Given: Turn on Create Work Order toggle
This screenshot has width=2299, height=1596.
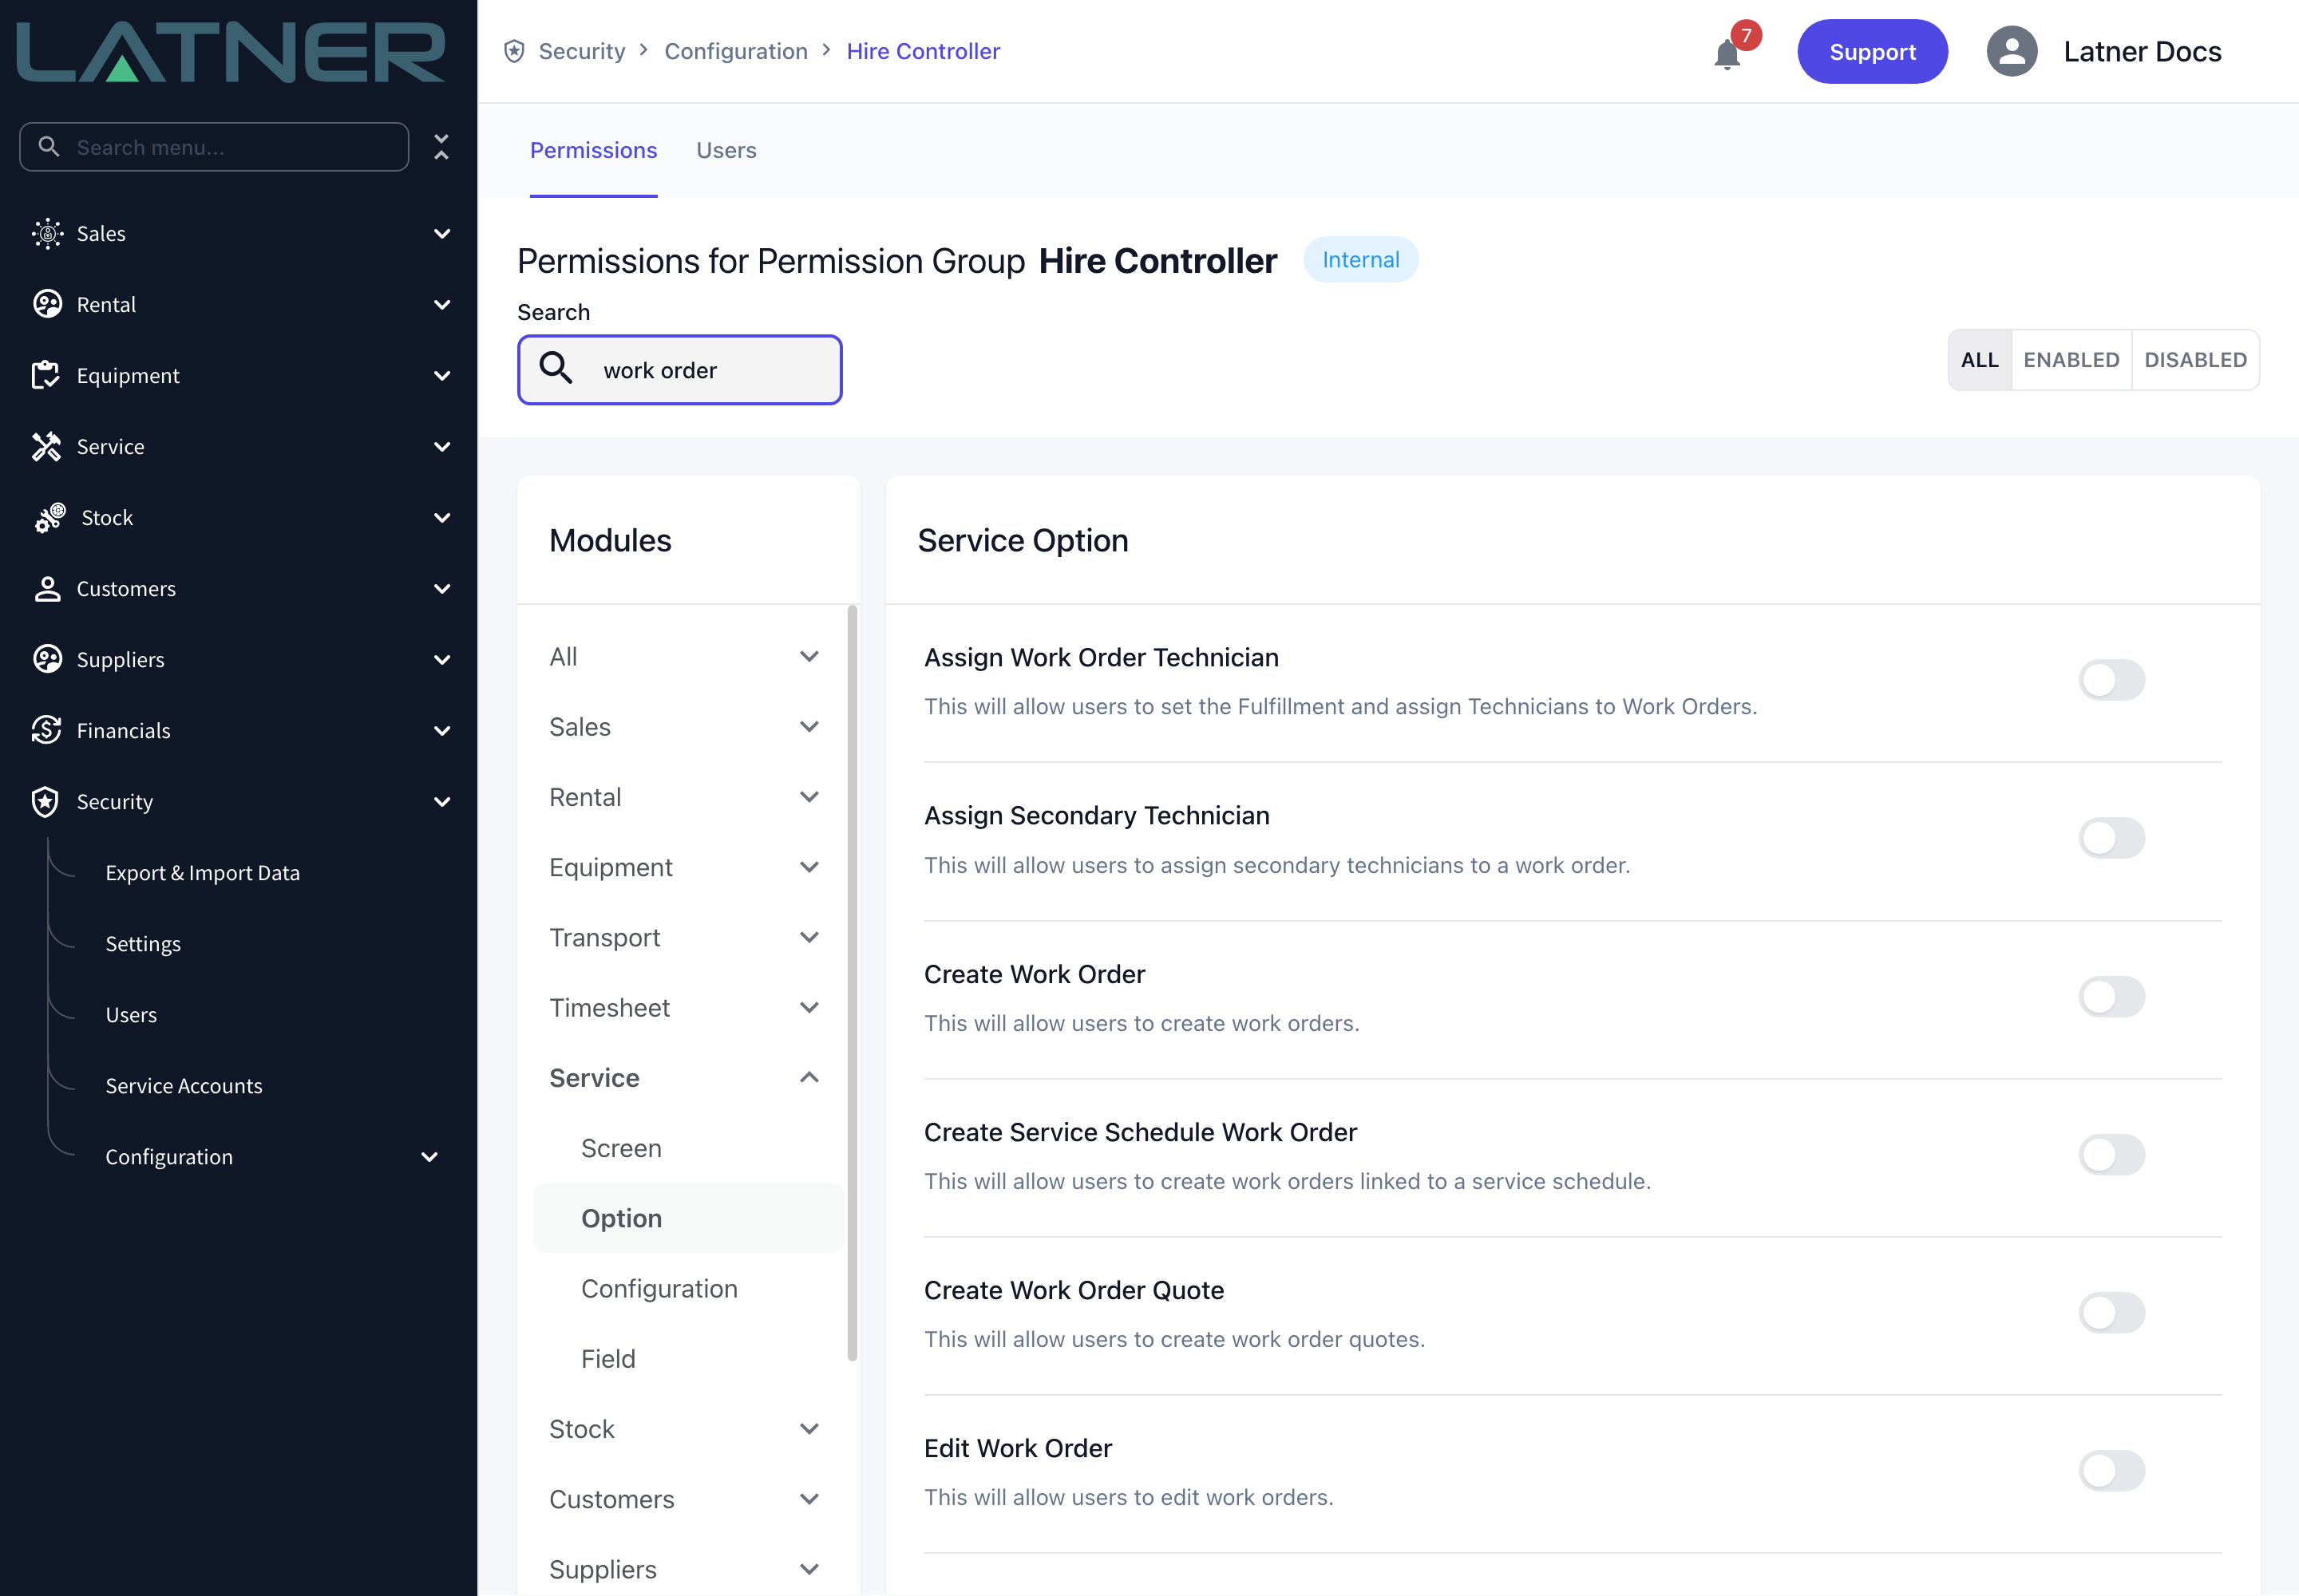Looking at the screenshot, I should [2112, 996].
